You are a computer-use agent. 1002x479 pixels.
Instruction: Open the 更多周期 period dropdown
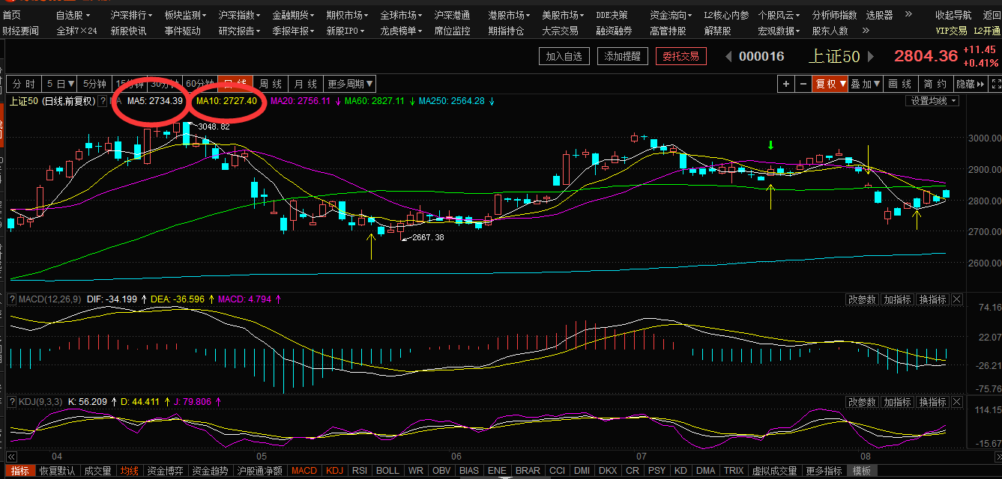tap(349, 83)
